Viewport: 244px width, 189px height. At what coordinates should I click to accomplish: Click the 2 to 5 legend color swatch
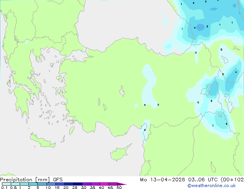coord(33,184)
